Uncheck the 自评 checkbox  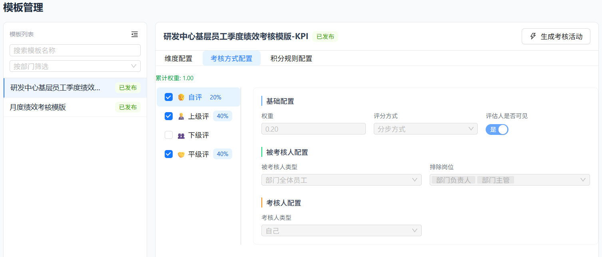(169, 97)
